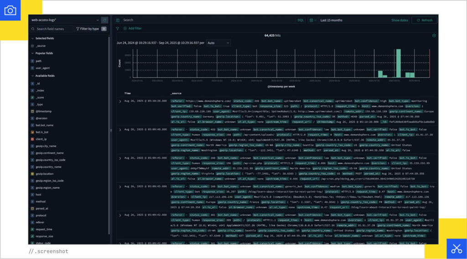The height and width of the screenshot is (259, 467).
Task: Click the 64,425 hits count
Action: tap(273, 36)
